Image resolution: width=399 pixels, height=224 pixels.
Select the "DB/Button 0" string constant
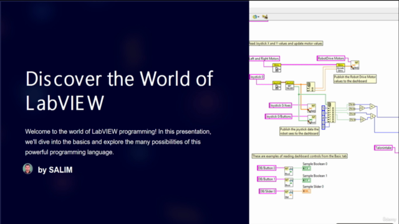(266, 168)
